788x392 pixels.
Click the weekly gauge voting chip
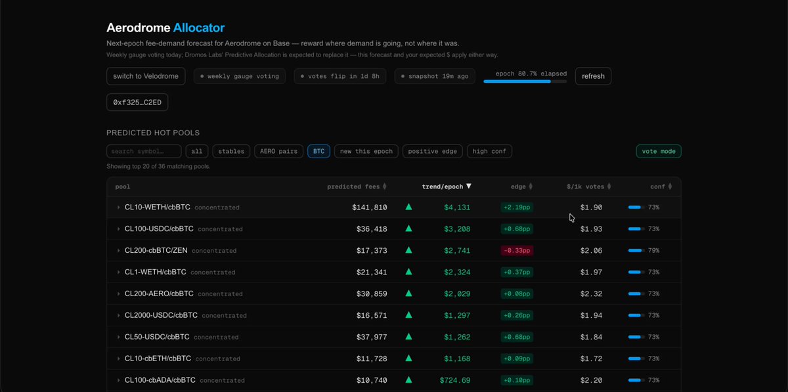pyautogui.click(x=240, y=76)
